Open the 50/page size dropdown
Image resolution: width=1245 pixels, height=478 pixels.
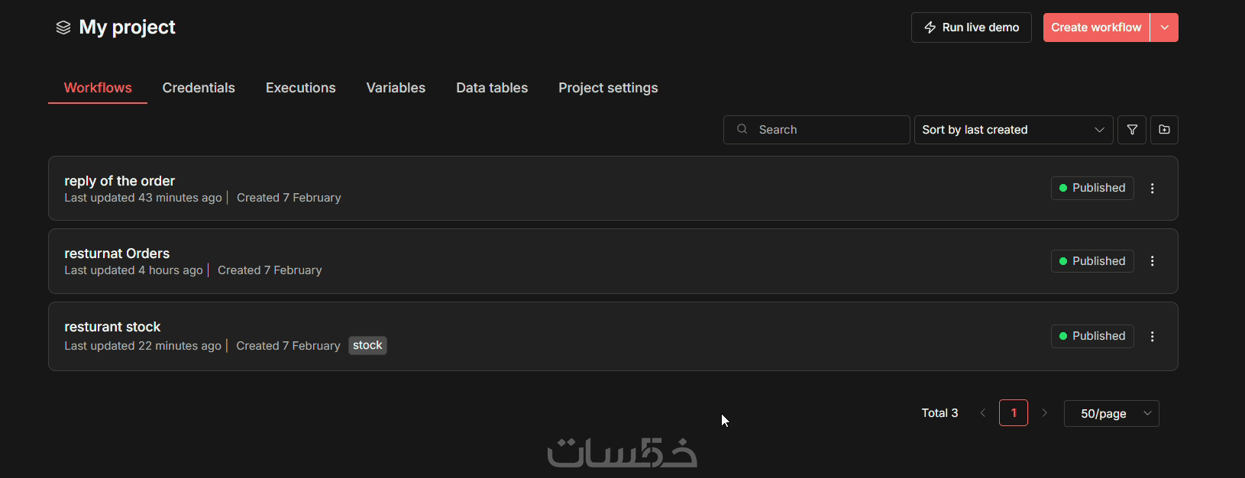1111,413
